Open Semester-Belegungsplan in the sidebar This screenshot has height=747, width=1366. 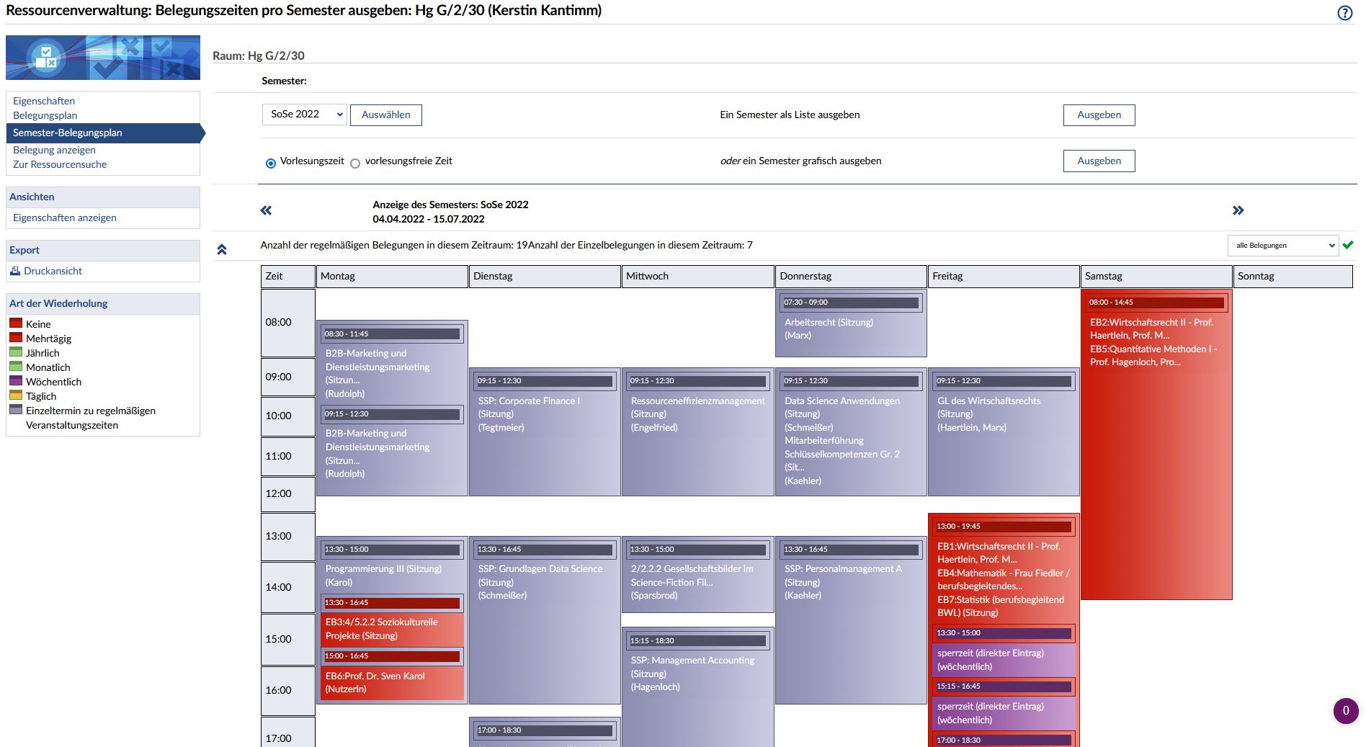coord(68,133)
